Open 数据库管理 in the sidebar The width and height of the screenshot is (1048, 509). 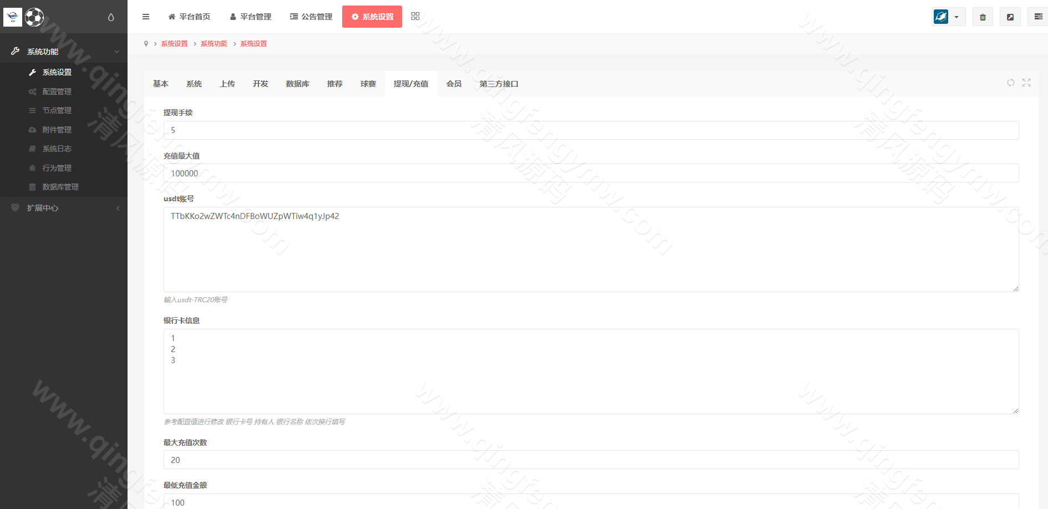(x=59, y=186)
